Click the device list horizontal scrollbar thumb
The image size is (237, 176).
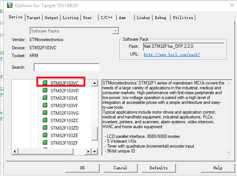click(46, 151)
